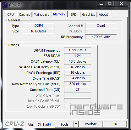The height and width of the screenshot is (130, 131).
Task: Click the Validate button
Action: [91, 124]
